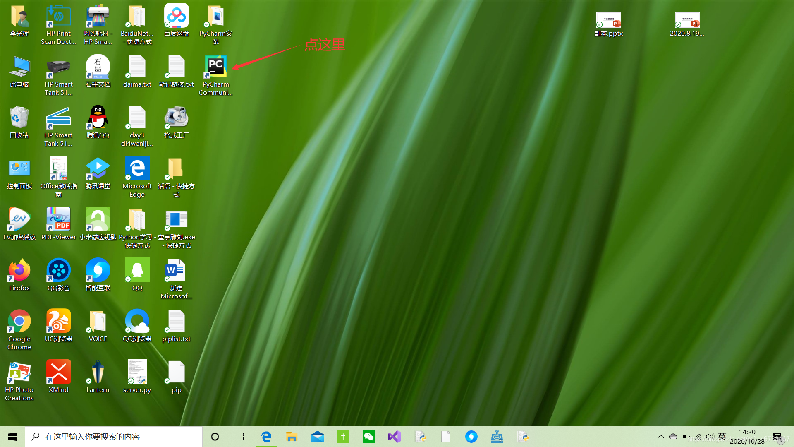The width and height of the screenshot is (794, 447).
Task: Open the OneDrive cloud tray icon
Action: pyautogui.click(x=673, y=437)
